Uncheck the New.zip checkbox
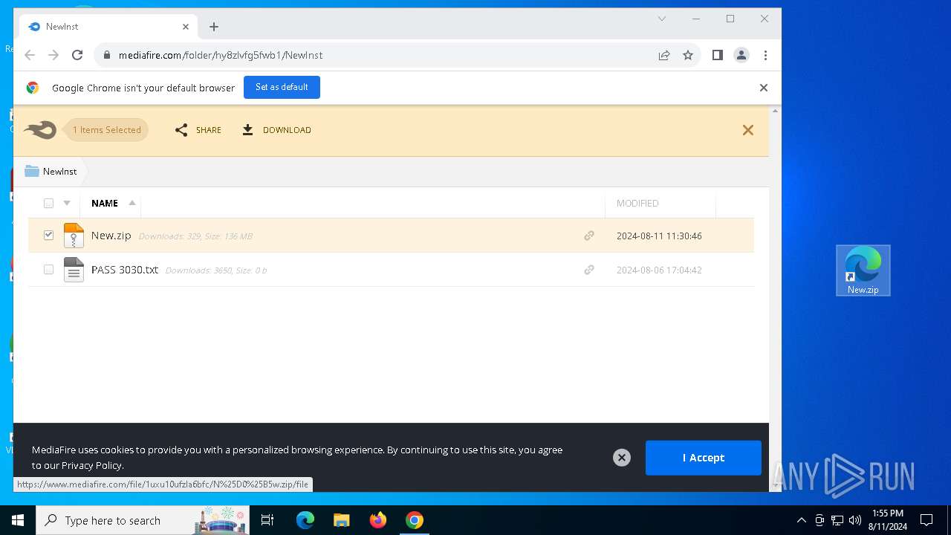This screenshot has height=535, width=951. click(48, 235)
